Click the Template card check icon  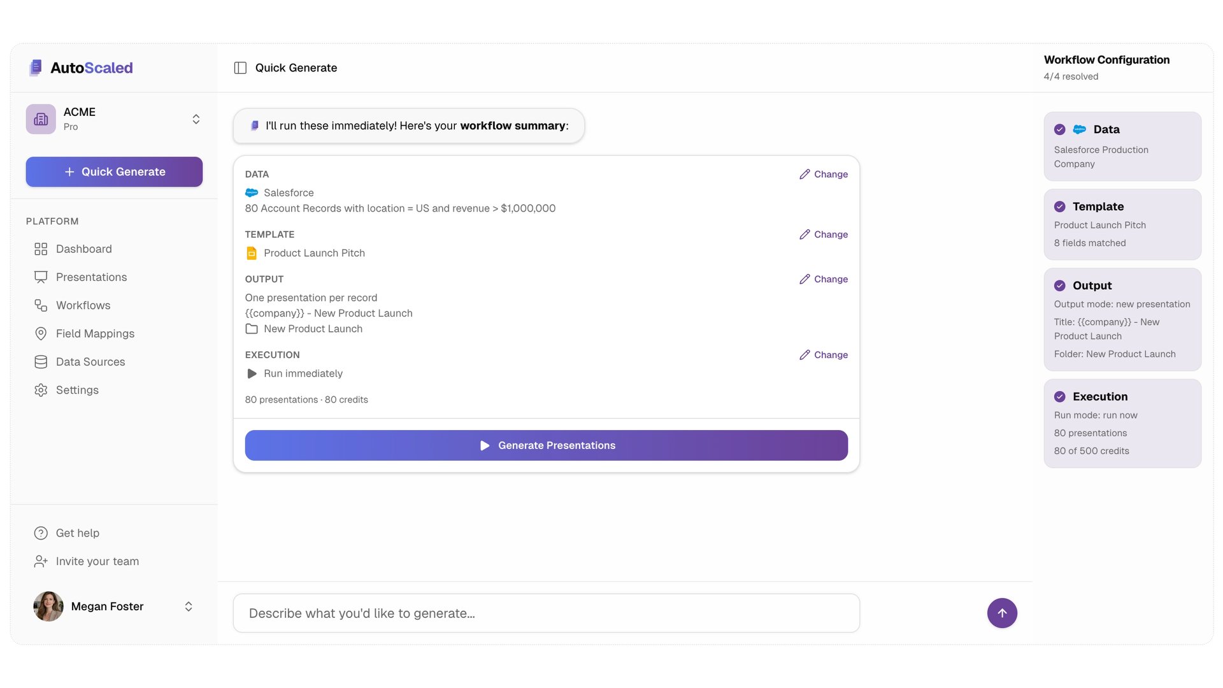click(1060, 206)
